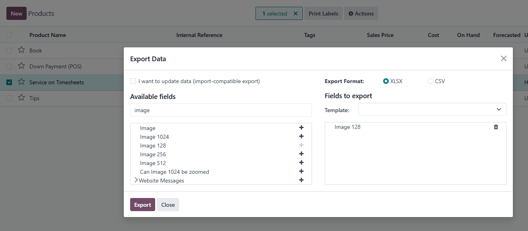This screenshot has width=528, height=231.
Task: Click the Tags column header
Action: [x=310, y=35]
